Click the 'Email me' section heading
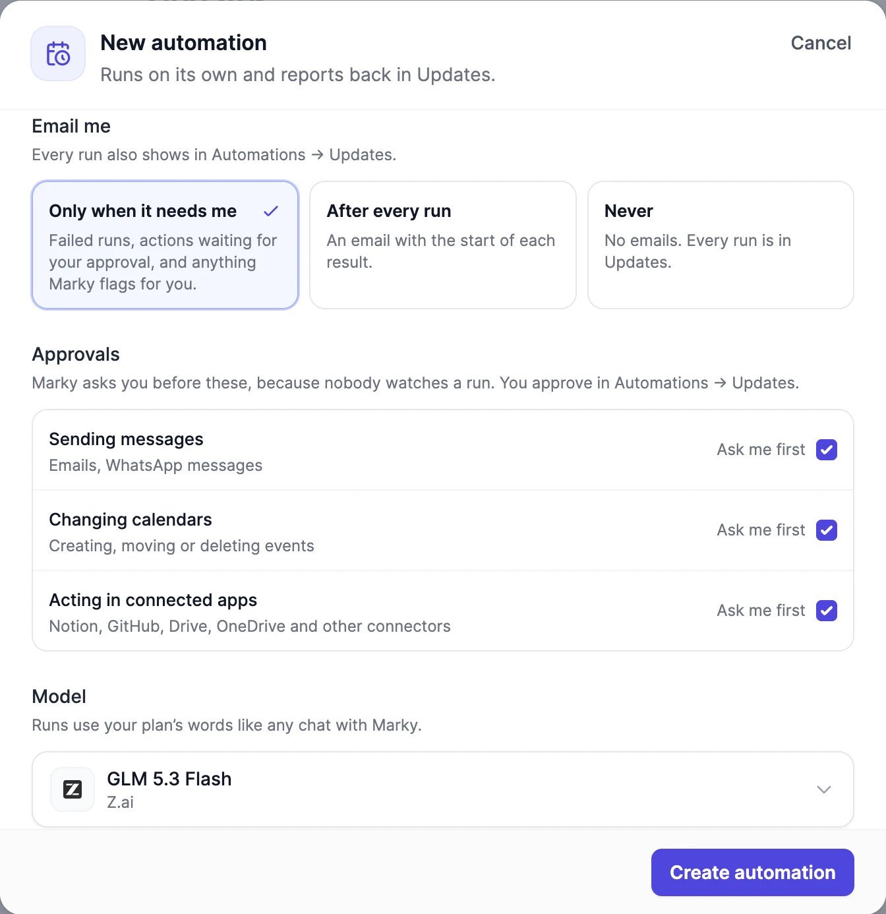The width and height of the screenshot is (886, 914). click(71, 126)
